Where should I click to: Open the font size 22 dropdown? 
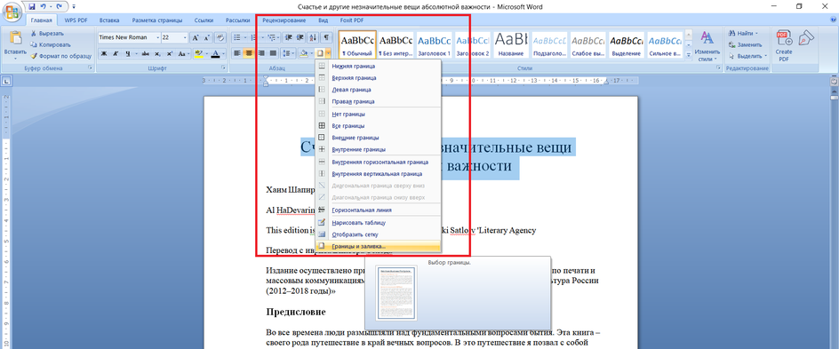click(x=185, y=38)
